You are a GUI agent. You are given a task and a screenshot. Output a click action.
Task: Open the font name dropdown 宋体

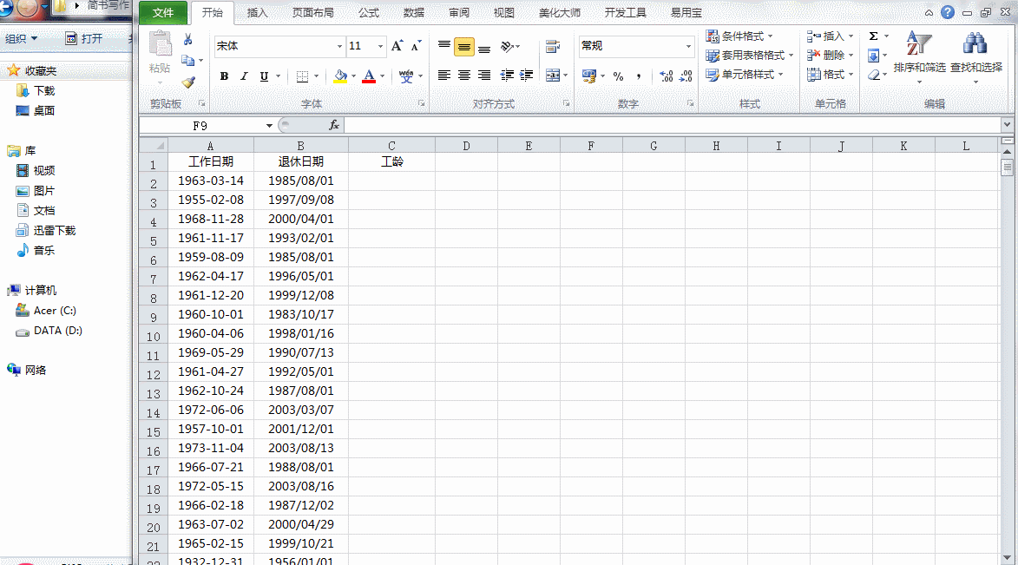pyautogui.click(x=339, y=46)
